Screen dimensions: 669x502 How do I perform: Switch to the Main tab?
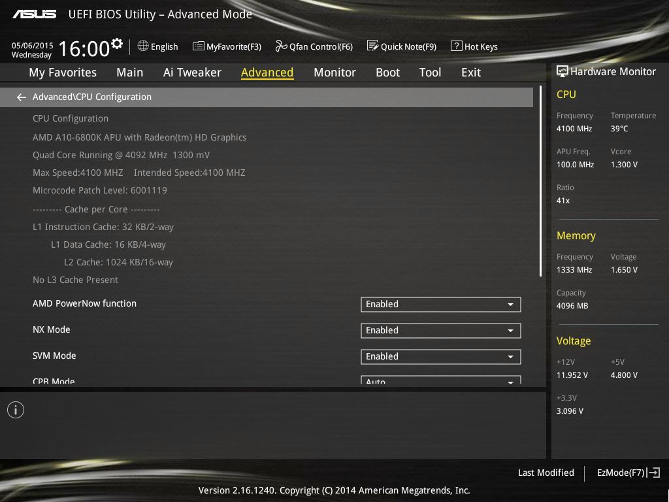click(x=130, y=73)
